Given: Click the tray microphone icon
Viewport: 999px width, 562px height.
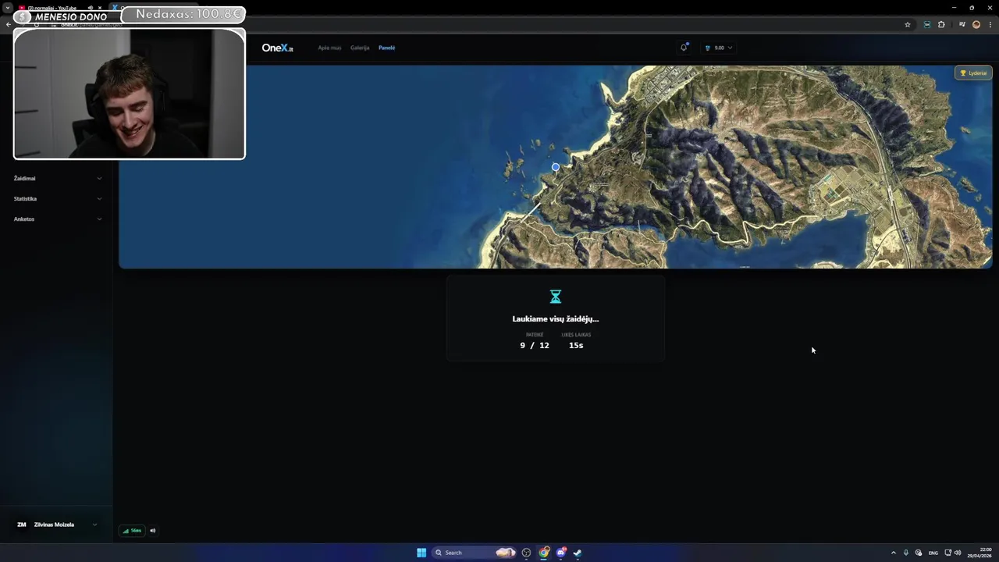Looking at the screenshot, I should [906, 553].
